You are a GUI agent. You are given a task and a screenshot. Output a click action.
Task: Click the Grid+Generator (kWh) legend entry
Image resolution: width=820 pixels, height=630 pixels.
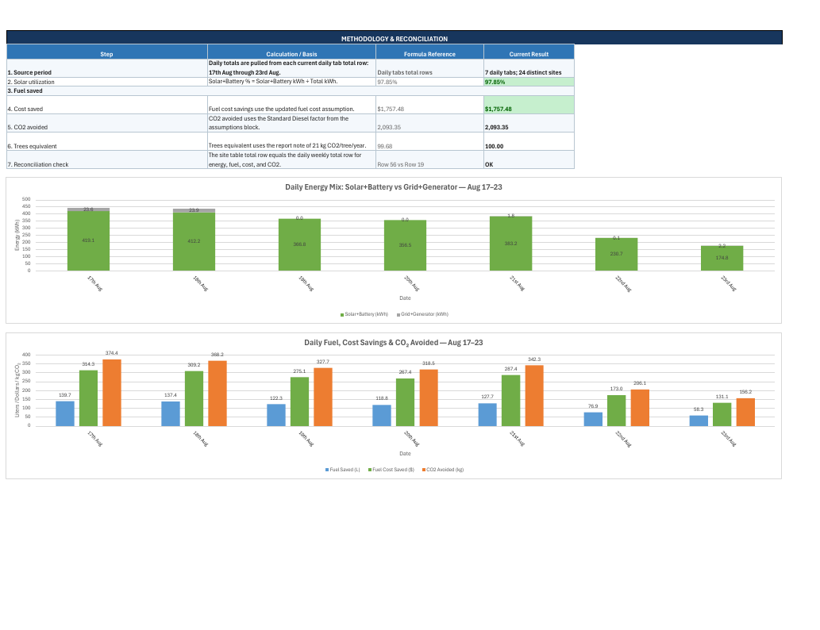[x=422, y=314]
